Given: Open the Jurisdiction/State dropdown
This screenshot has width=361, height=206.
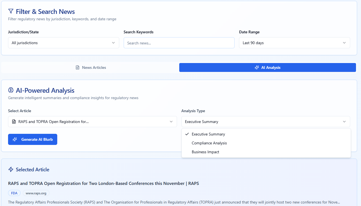Looking at the screenshot, I should tap(63, 43).
